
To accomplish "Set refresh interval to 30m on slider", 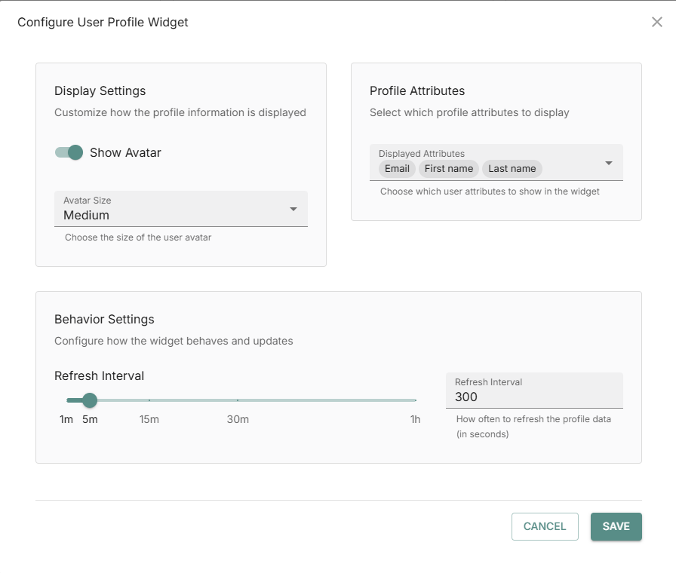I will point(238,400).
